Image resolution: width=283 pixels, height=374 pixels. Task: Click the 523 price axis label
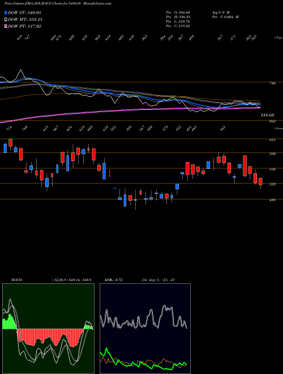(272, 184)
